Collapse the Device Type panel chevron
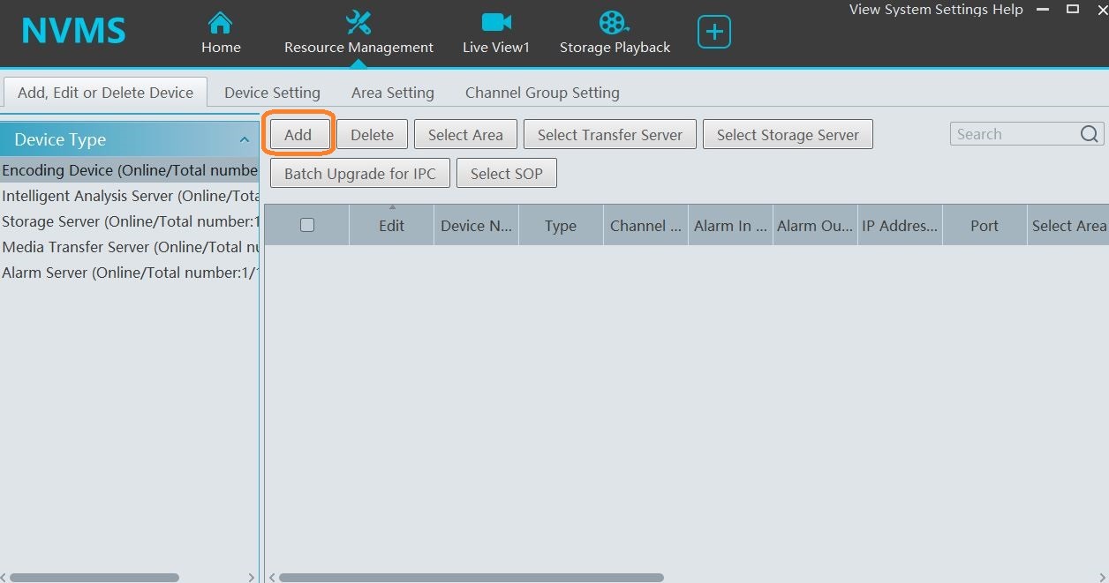 click(245, 138)
